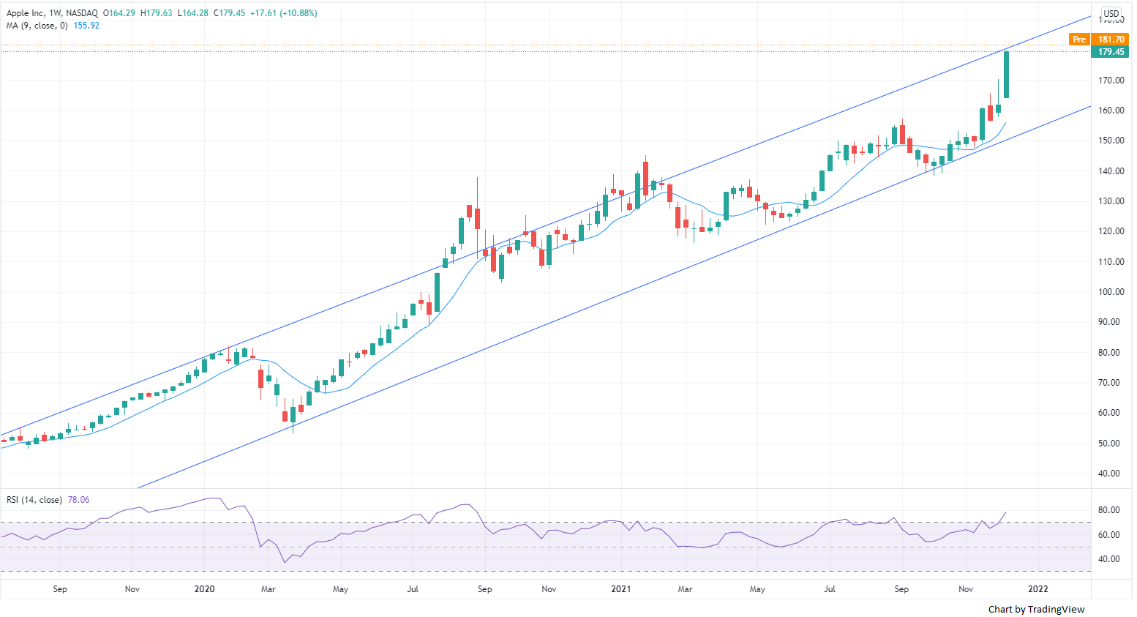Click the 2022 label on time axis
This screenshot has width=1137, height=617.
[1037, 589]
